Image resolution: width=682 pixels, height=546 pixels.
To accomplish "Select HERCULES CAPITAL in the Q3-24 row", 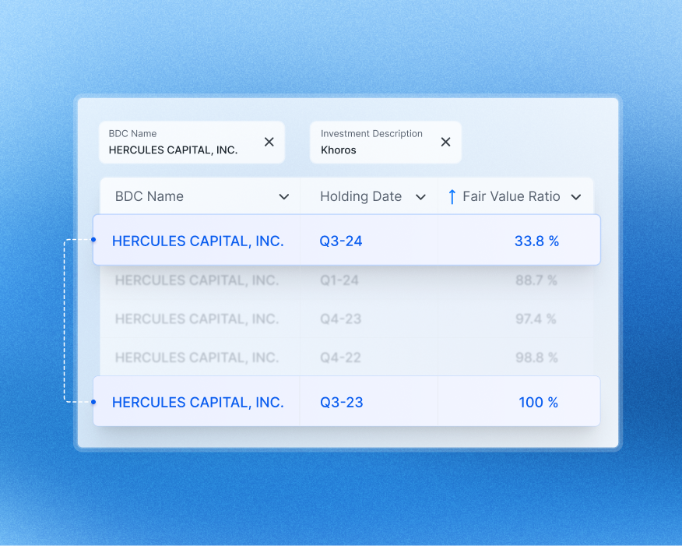I will [x=198, y=241].
